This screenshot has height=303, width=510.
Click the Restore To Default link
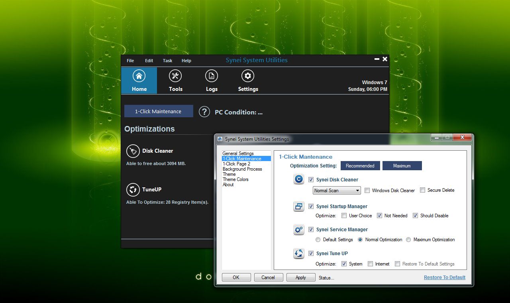(445, 277)
